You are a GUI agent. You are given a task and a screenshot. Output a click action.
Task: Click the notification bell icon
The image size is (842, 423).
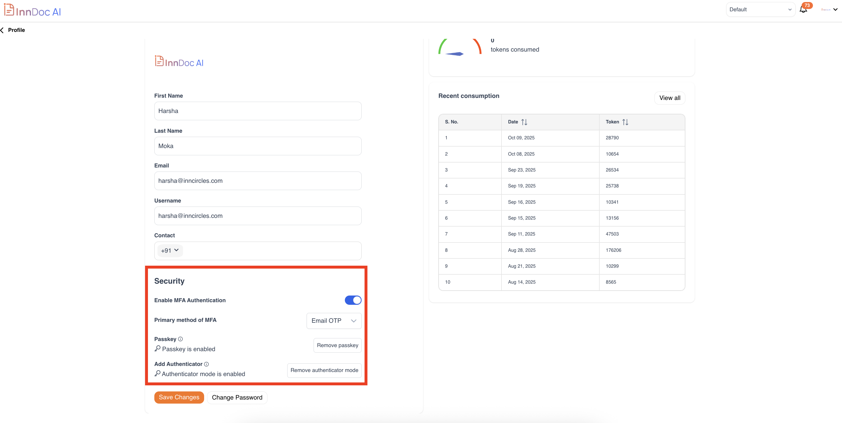coord(803,10)
